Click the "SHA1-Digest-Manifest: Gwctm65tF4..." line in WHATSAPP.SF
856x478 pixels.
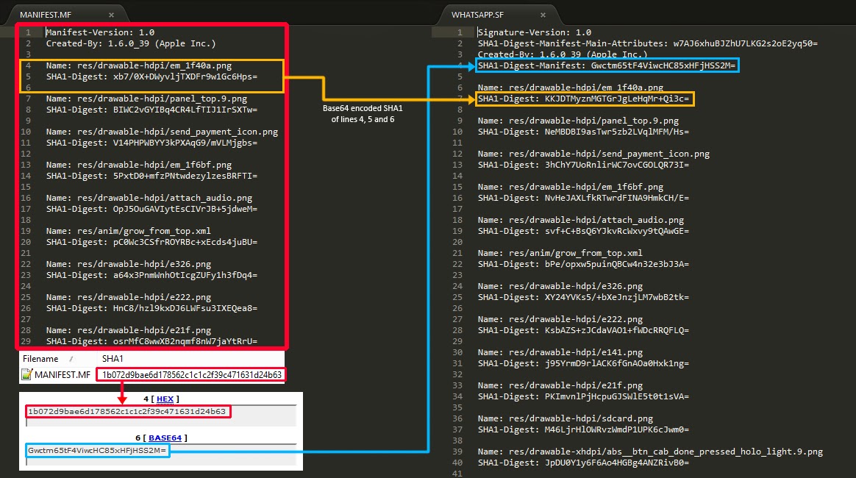coord(607,65)
